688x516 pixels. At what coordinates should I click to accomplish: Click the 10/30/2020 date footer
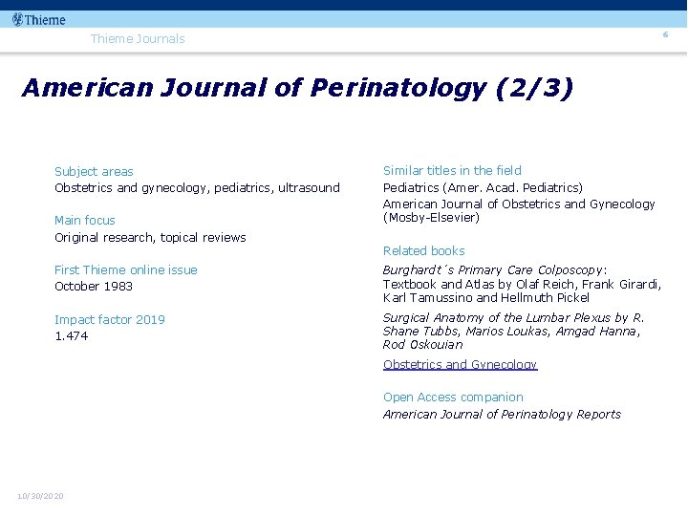coord(40,496)
